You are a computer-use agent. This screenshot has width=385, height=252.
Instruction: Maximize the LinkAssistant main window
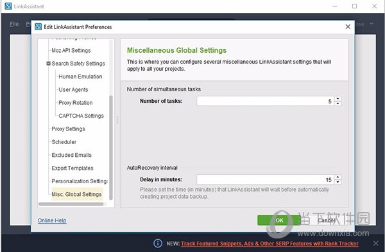(355, 6)
